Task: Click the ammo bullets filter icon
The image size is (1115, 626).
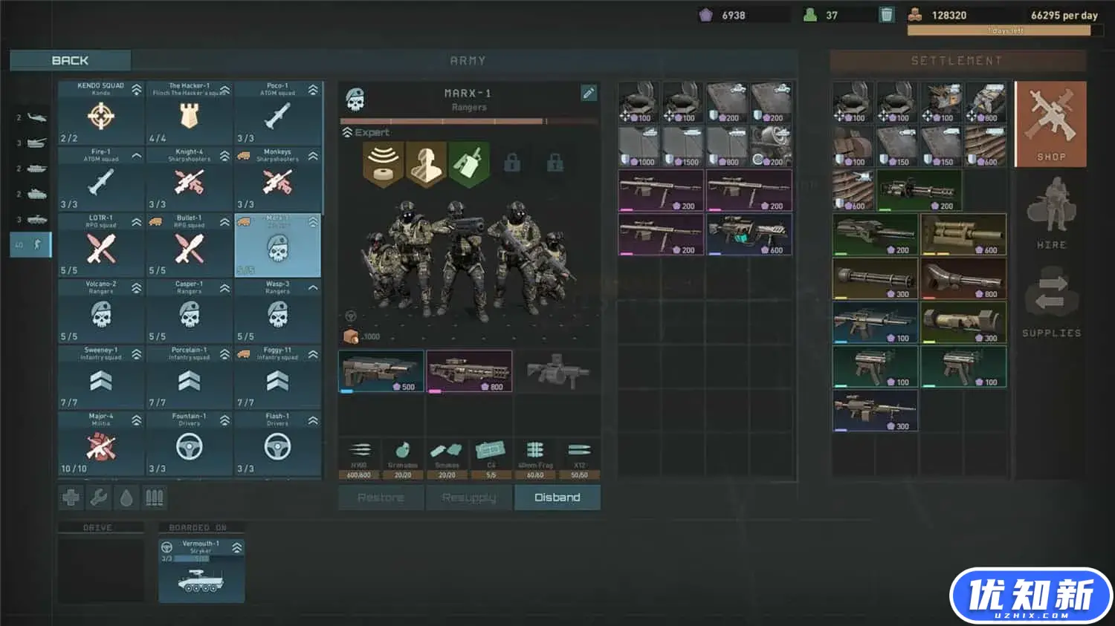Action: click(x=154, y=498)
